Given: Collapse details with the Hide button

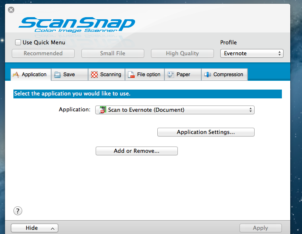Looking at the screenshot, I should 35,228.
